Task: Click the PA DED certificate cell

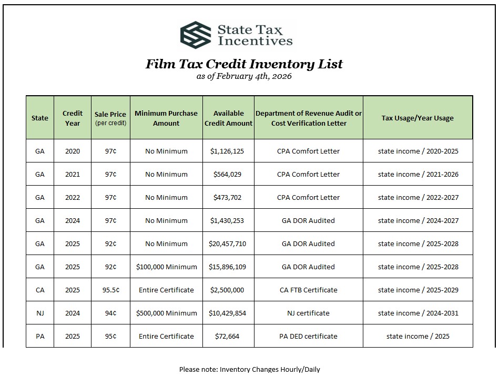Action: click(309, 337)
